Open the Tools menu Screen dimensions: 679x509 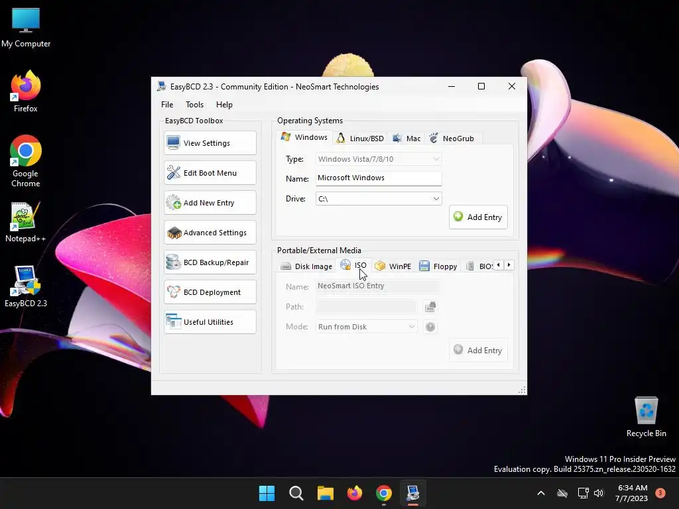coord(194,104)
